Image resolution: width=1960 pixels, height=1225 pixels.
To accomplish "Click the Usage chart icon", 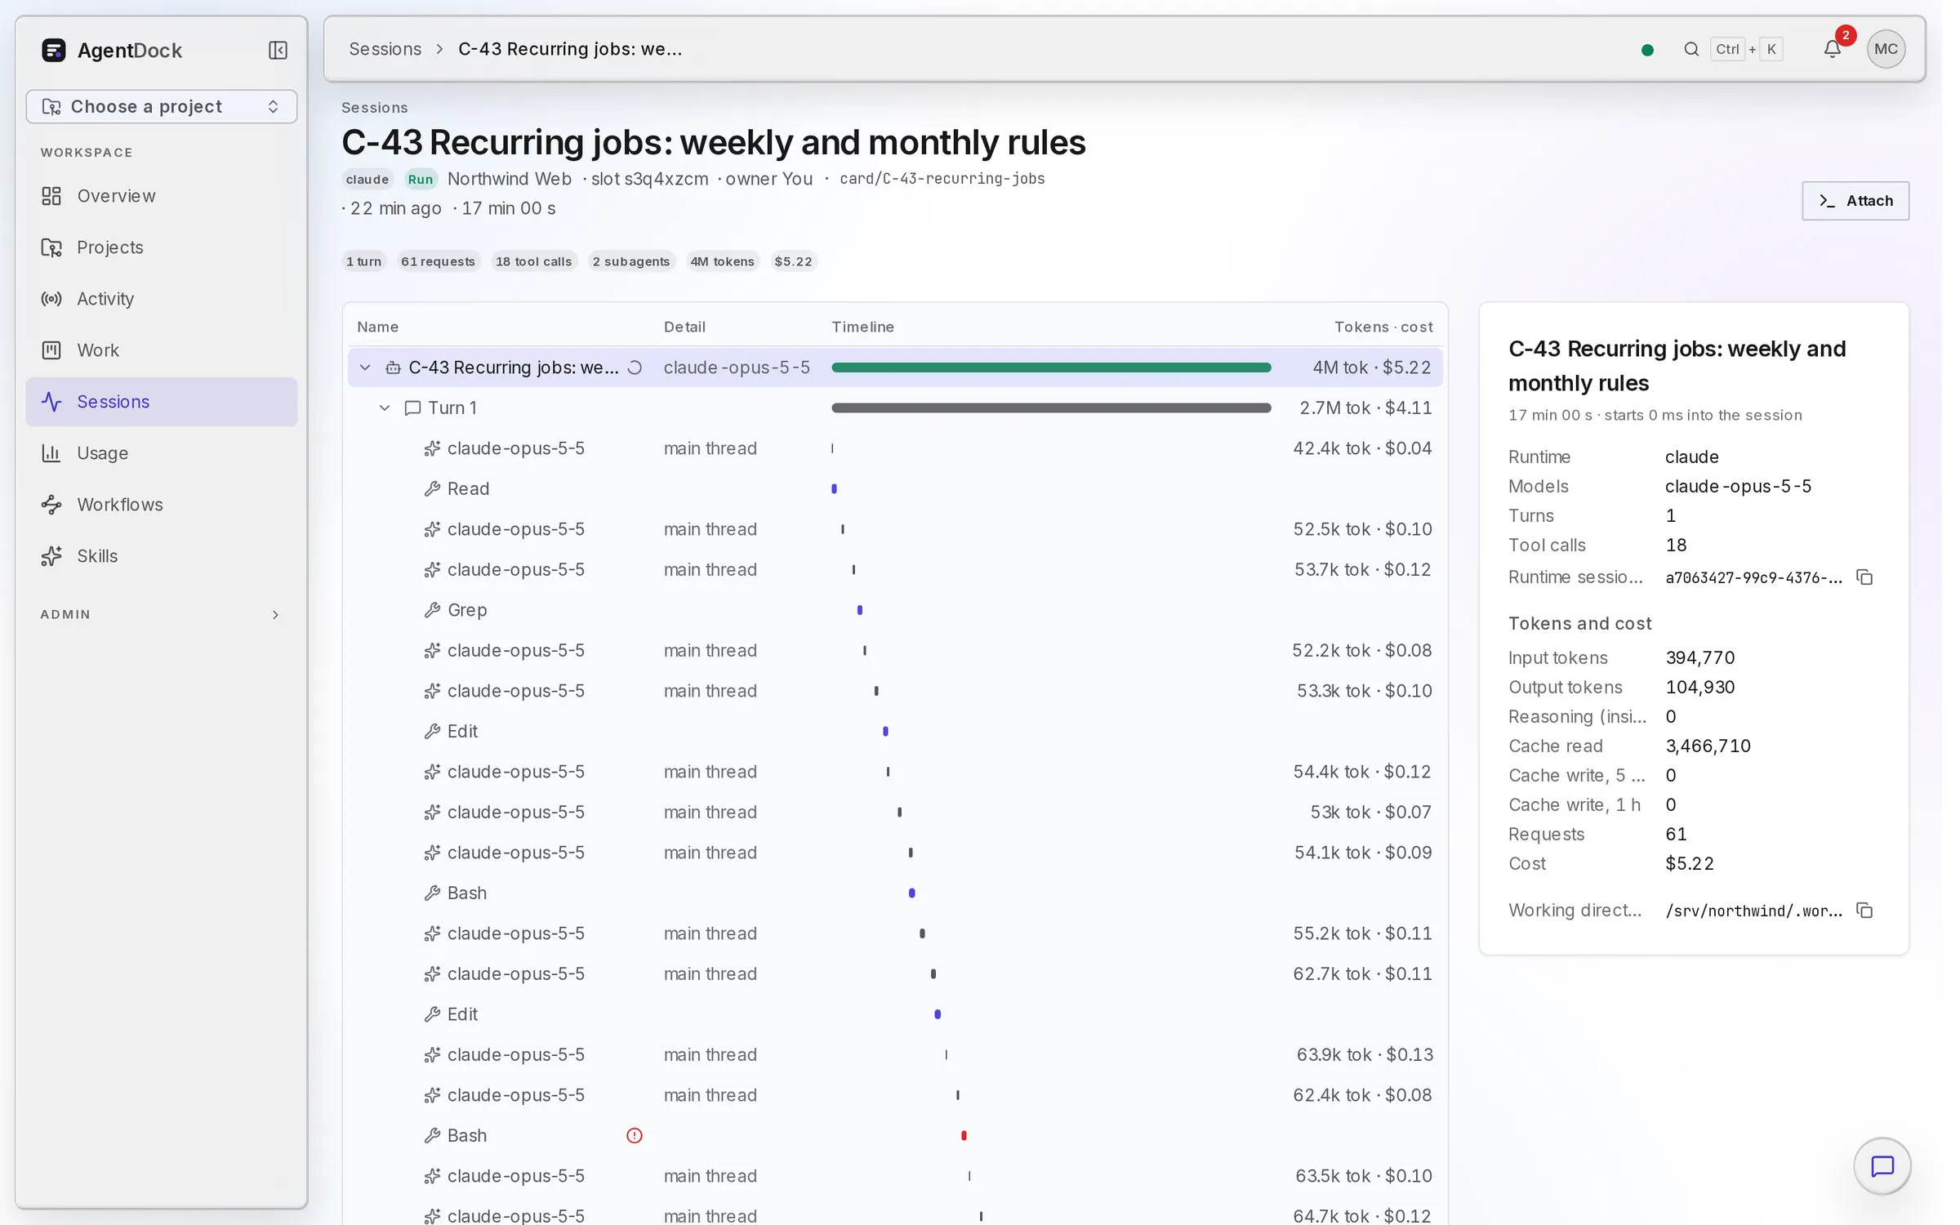I will click(x=51, y=453).
